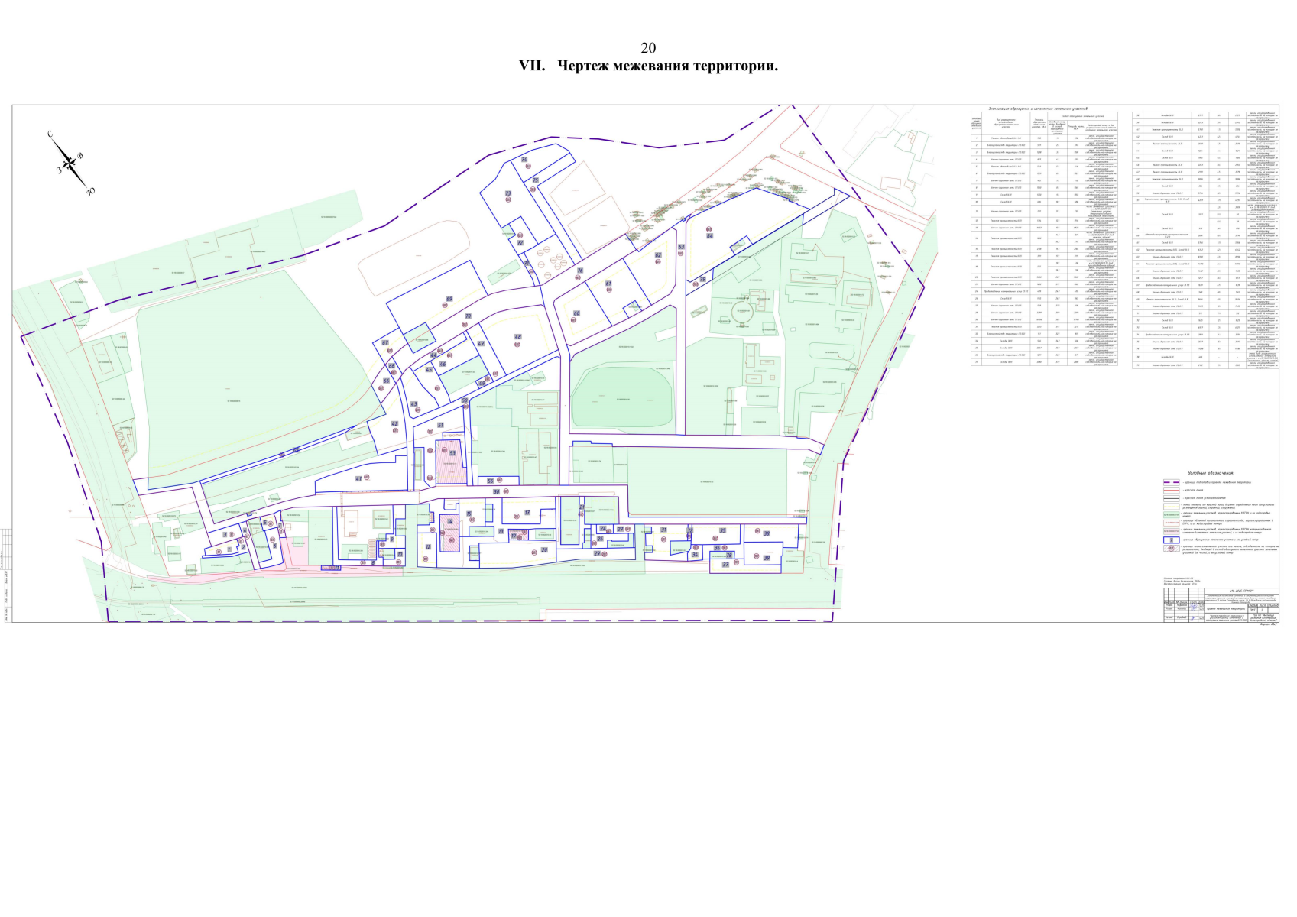The image size is (1297, 917).
Task: Click parcel number 47 on the map
Action: (481, 344)
